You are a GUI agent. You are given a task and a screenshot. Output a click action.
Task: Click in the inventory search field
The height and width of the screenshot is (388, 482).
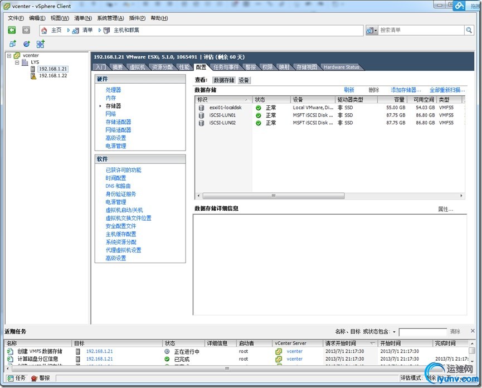[421, 30]
